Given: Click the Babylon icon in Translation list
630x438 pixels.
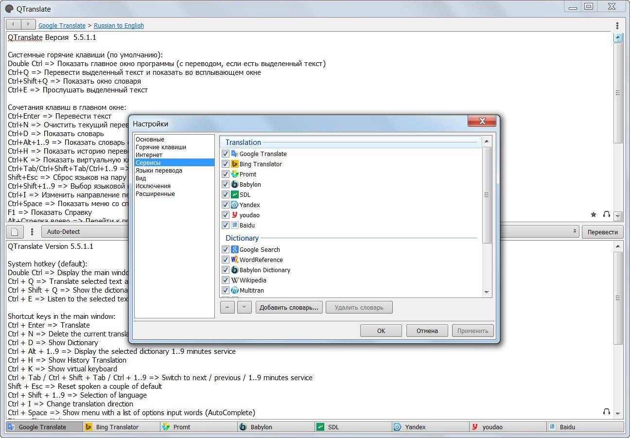Looking at the screenshot, I should (234, 184).
